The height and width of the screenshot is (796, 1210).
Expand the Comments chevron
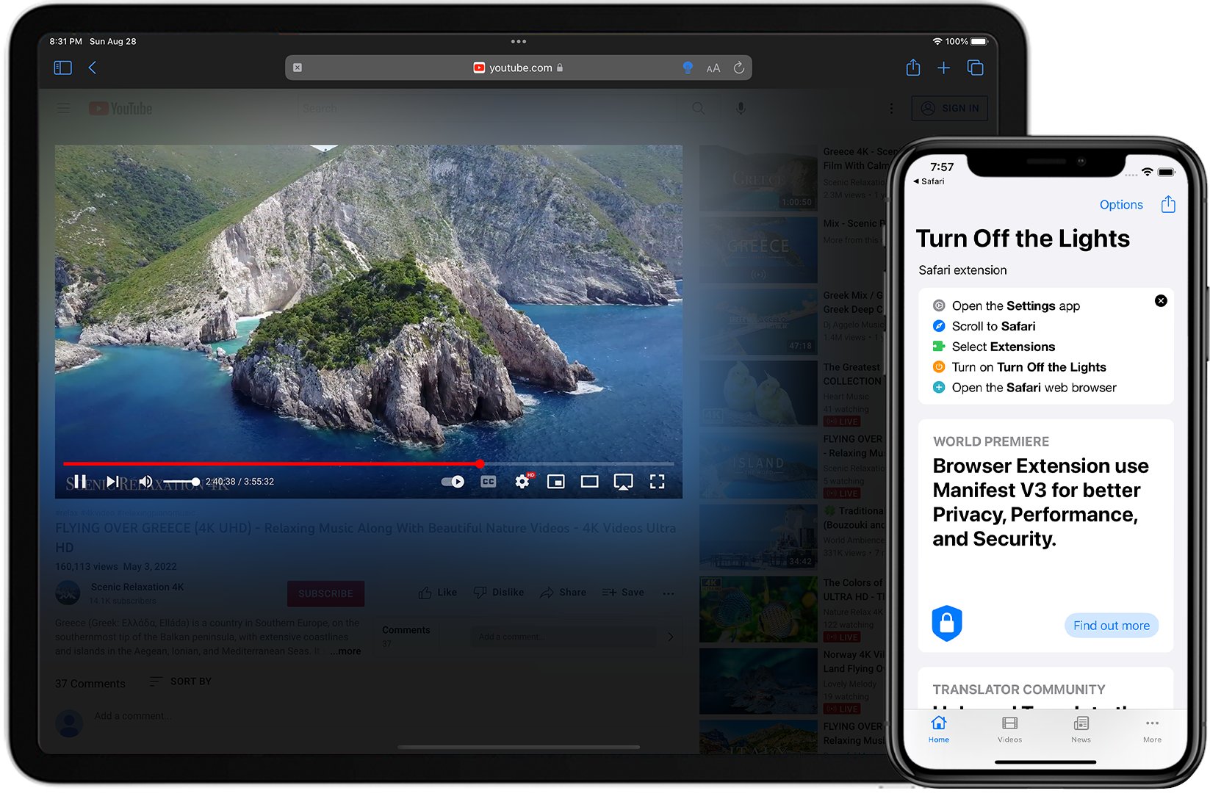670,637
